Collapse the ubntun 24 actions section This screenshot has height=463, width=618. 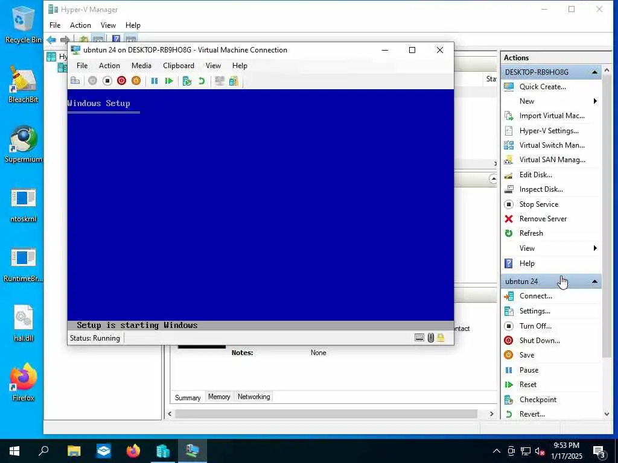click(594, 282)
